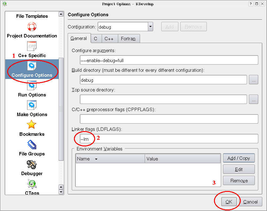Confirm with the OK button
This screenshot has height=211, width=267.
(229, 202)
